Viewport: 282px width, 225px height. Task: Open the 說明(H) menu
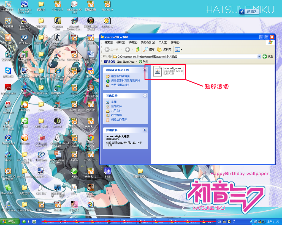pos(175,42)
